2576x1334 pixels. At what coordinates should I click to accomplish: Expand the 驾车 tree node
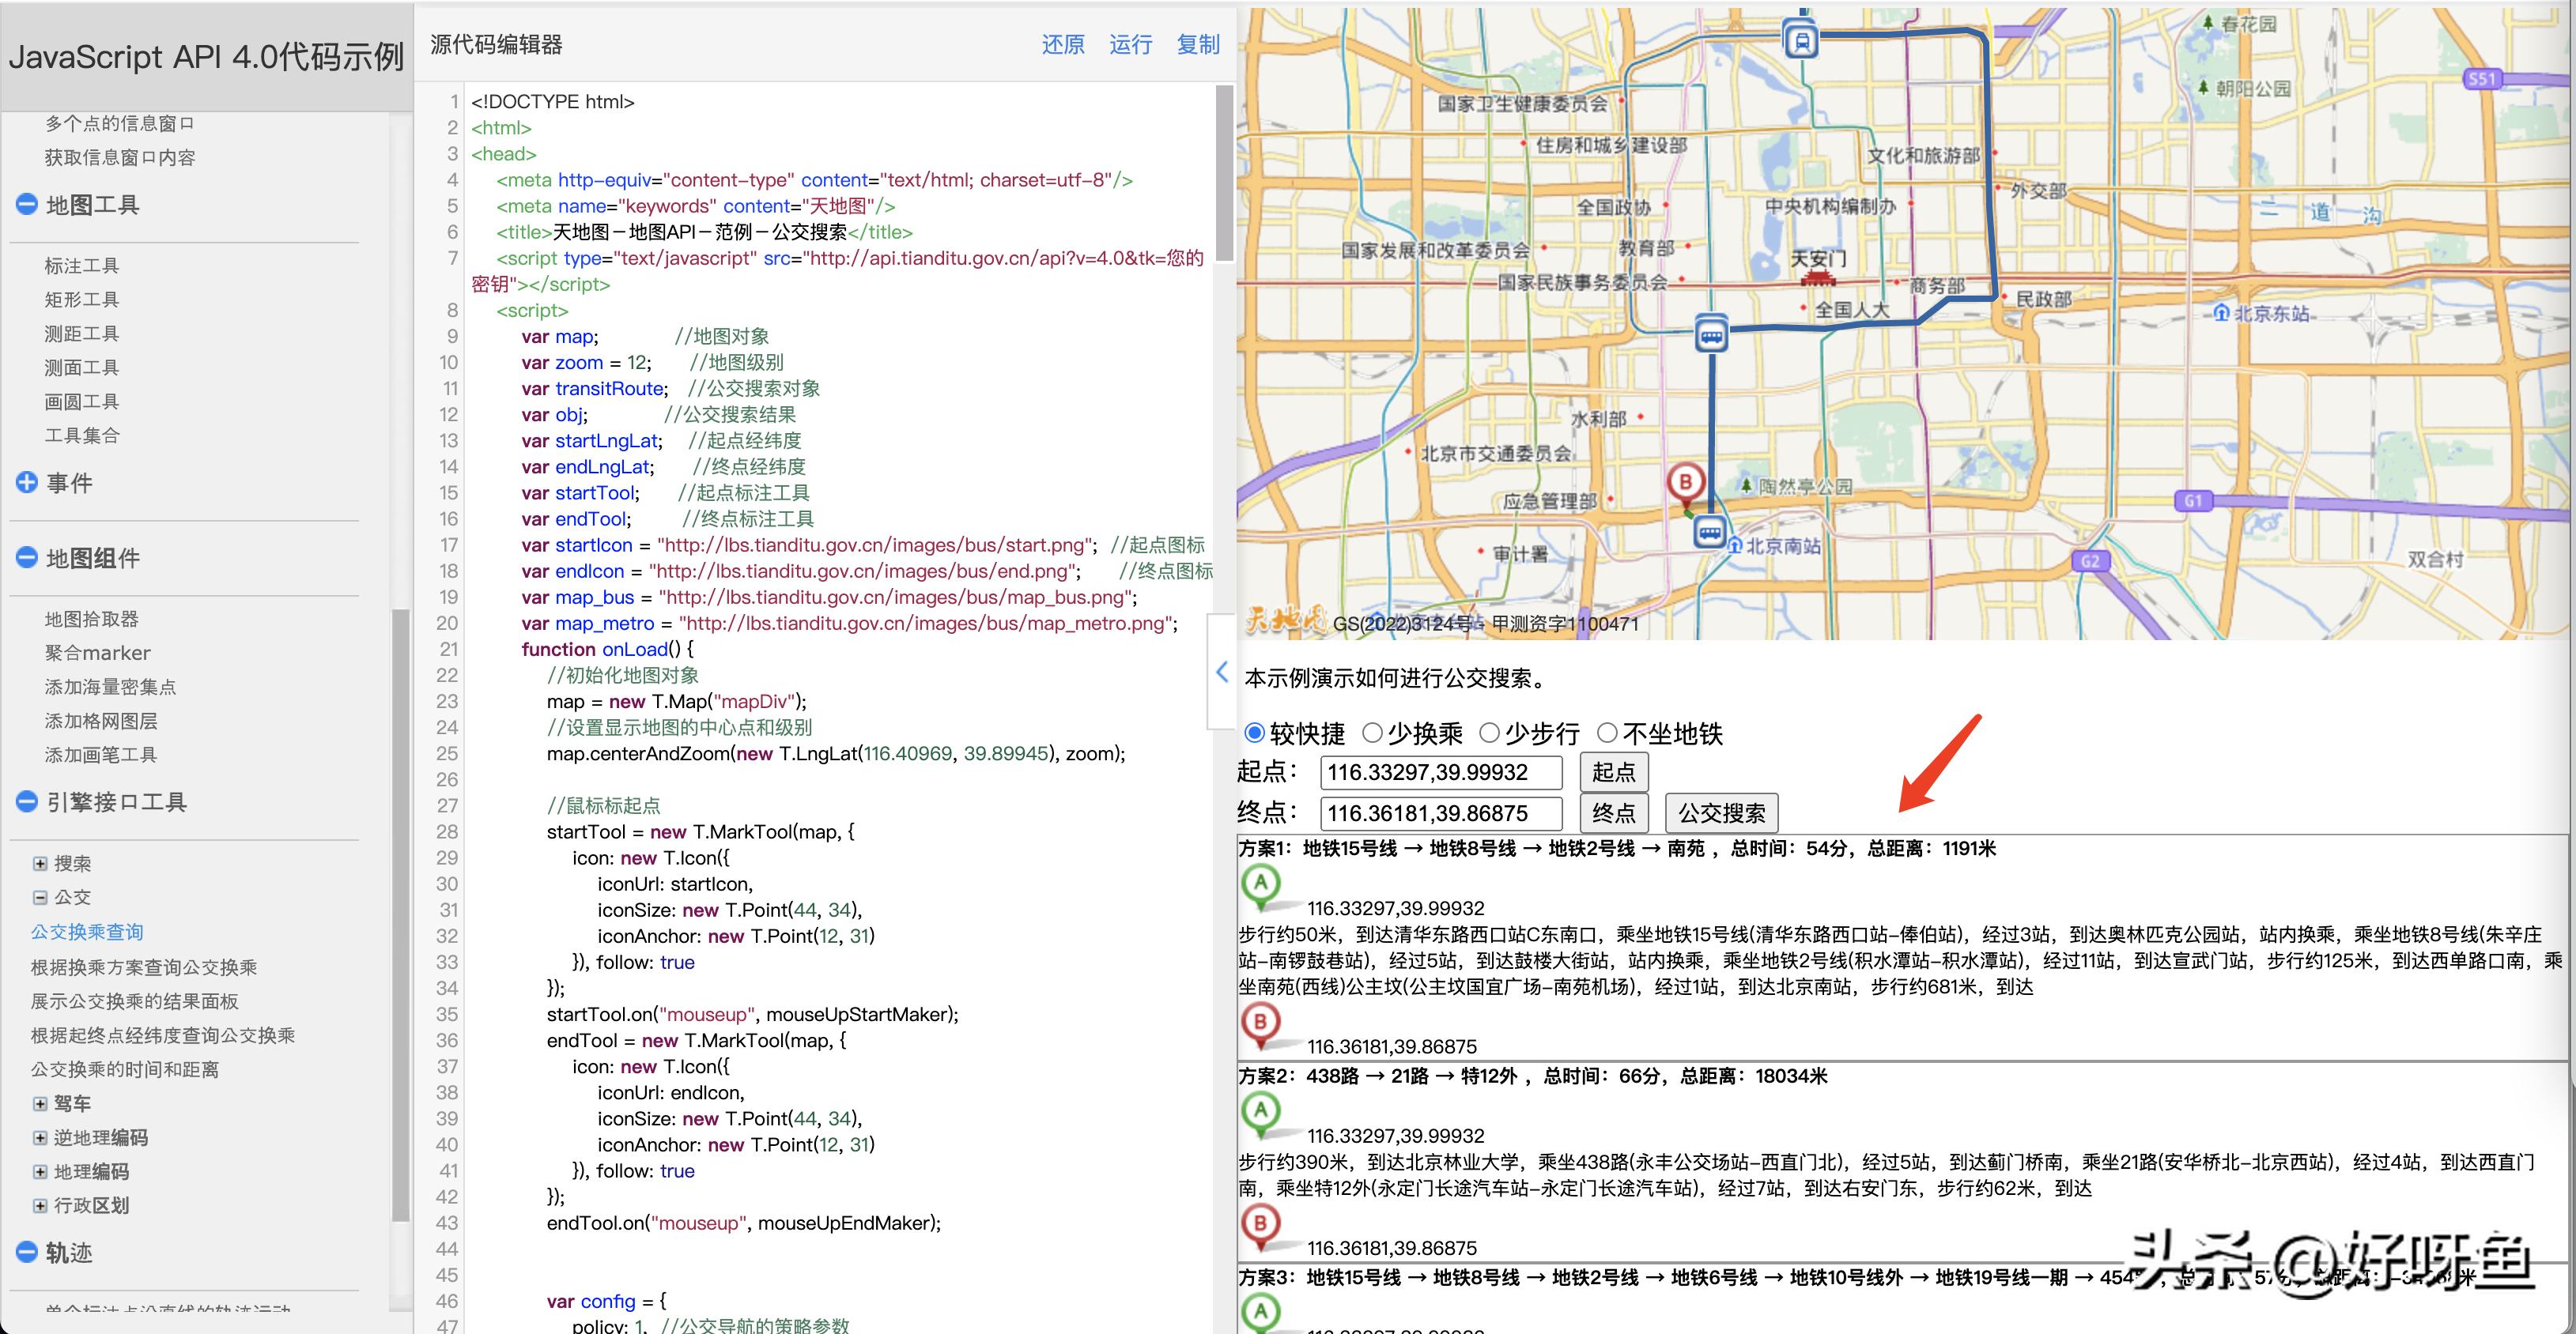(x=40, y=1103)
